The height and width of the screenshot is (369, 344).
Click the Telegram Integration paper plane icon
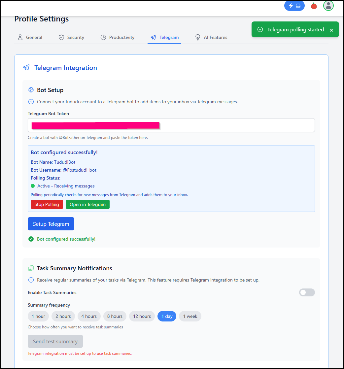[26, 68]
